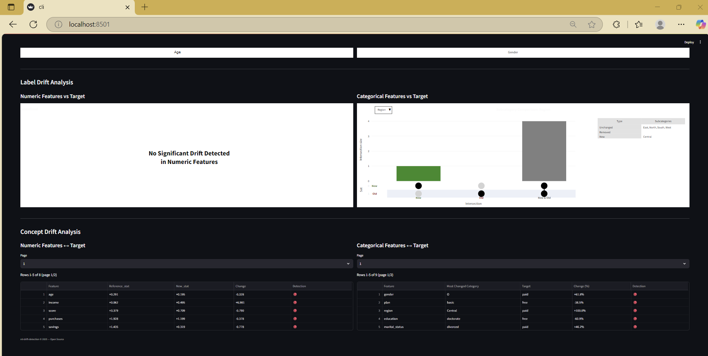
Task: Click the browser back arrow
Action: 13,24
